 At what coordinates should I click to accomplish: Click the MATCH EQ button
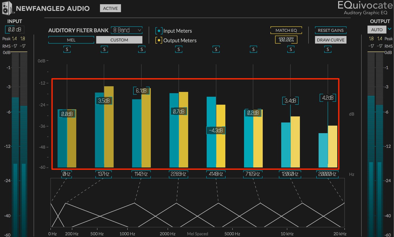[286, 30]
